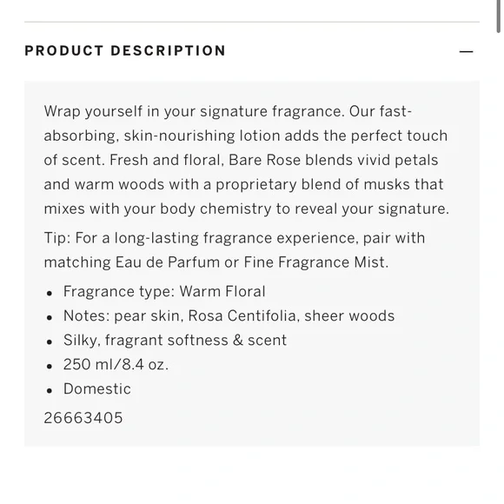
Task: Click 'Wrap yourself in your signature fragrance' sentence
Action: pos(194,112)
